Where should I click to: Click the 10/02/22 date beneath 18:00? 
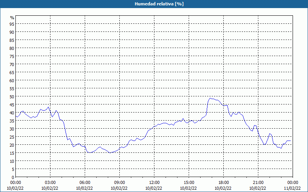point(223,188)
